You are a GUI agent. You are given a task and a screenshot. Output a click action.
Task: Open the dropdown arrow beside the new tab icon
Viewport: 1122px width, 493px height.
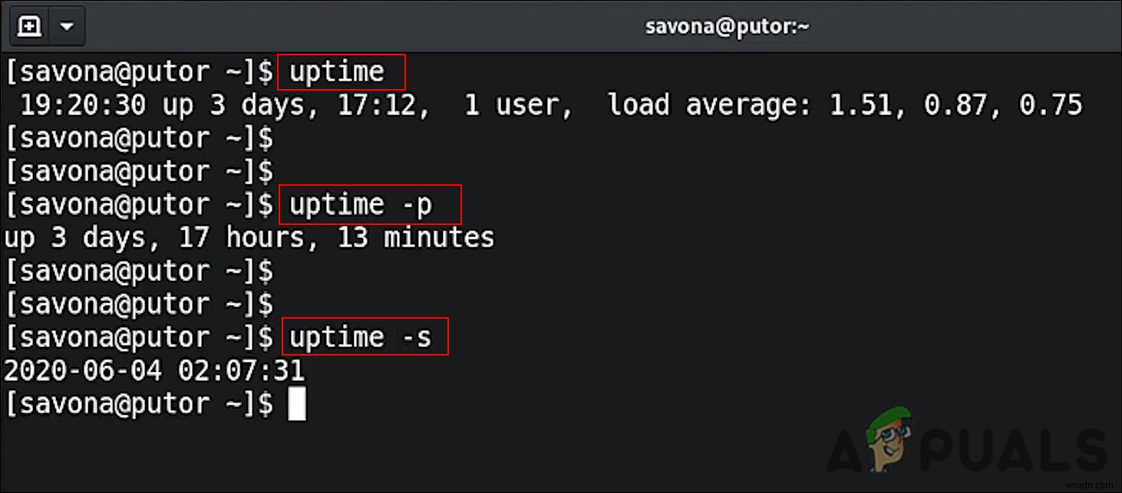[67, 27]
